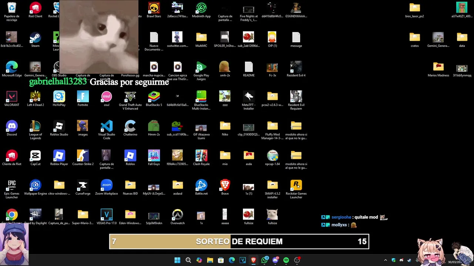Open the Steam system tray icon

click(x=409, y=260)
